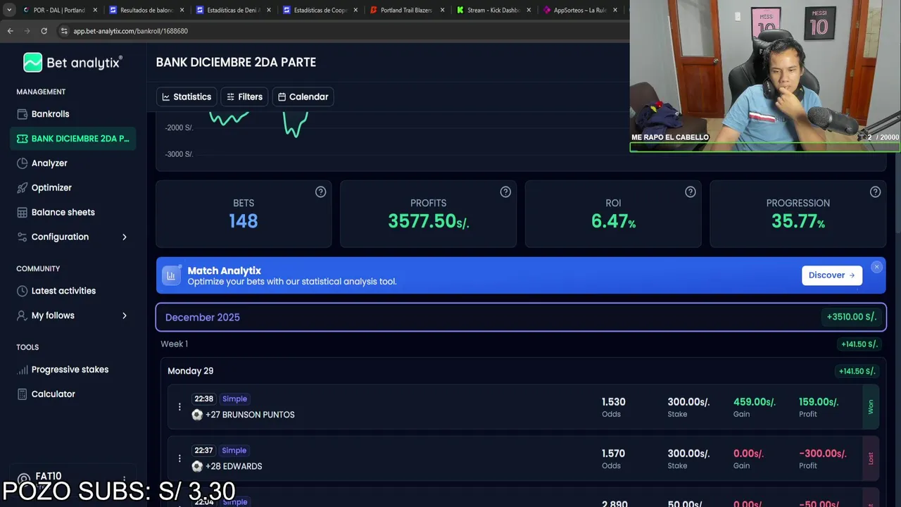Click the Progressive stakes bars icon
The image size is (901, 507).
pos(22,370)
